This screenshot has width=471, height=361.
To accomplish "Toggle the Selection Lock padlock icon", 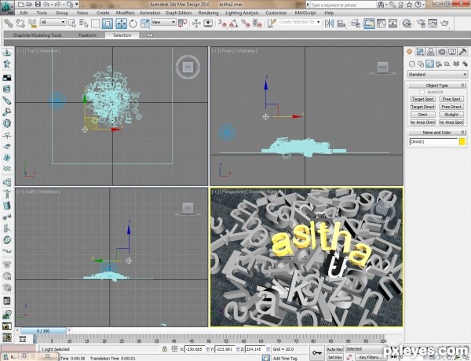I will tap(165, 349).
